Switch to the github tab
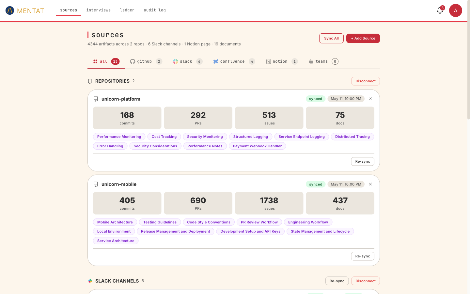The width and height of the screenshot is (470, 294). [x=146, y=61]
